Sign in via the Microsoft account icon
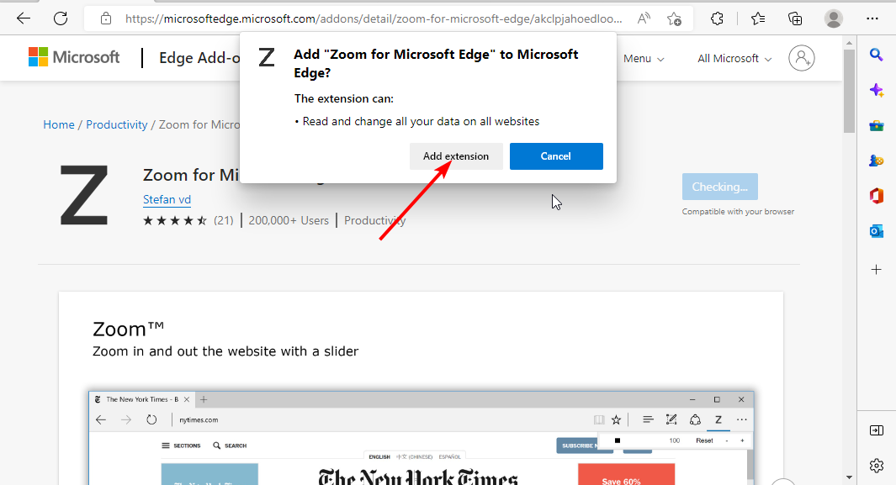Screen dimensions: 896x485 [802, 58]
